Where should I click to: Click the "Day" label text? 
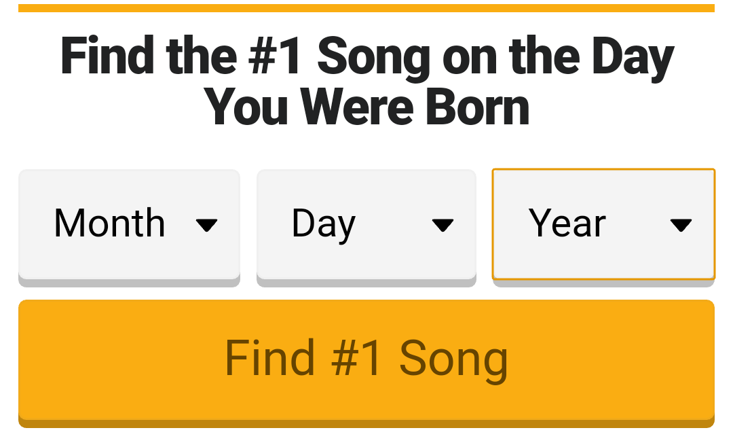click(323, 224)
